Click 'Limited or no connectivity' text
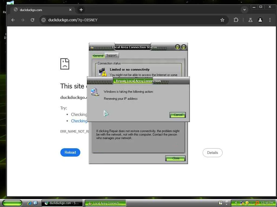Viewport: 277px width, 207px height. click(130, 70)
